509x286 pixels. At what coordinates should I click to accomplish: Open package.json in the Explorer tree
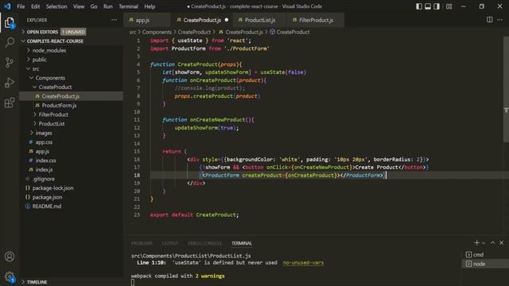coord(72,197)
